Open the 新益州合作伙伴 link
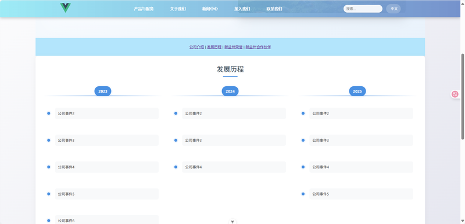 [x=258, y=47]
